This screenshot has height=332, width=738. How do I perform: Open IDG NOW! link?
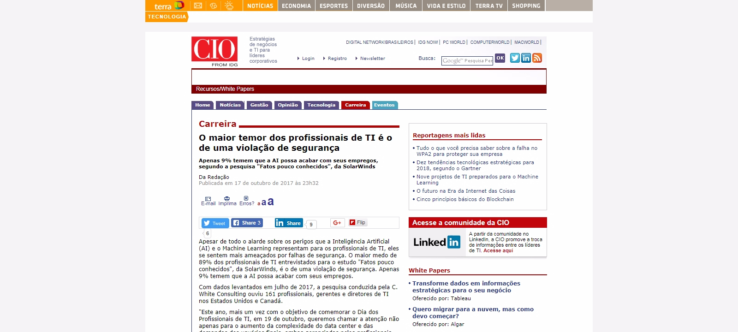[428, 42]
